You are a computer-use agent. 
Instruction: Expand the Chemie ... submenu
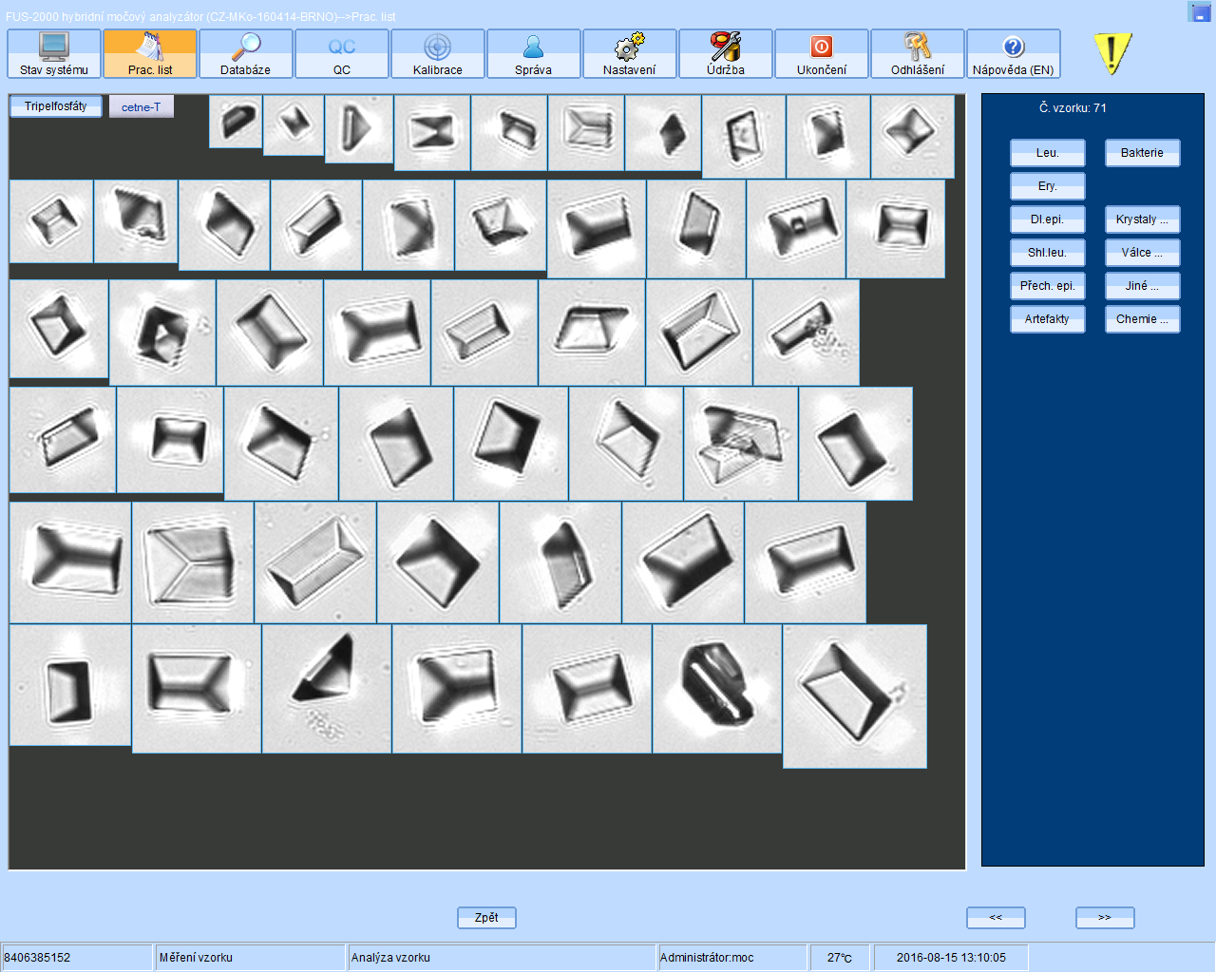click(x=1143, y=319)
